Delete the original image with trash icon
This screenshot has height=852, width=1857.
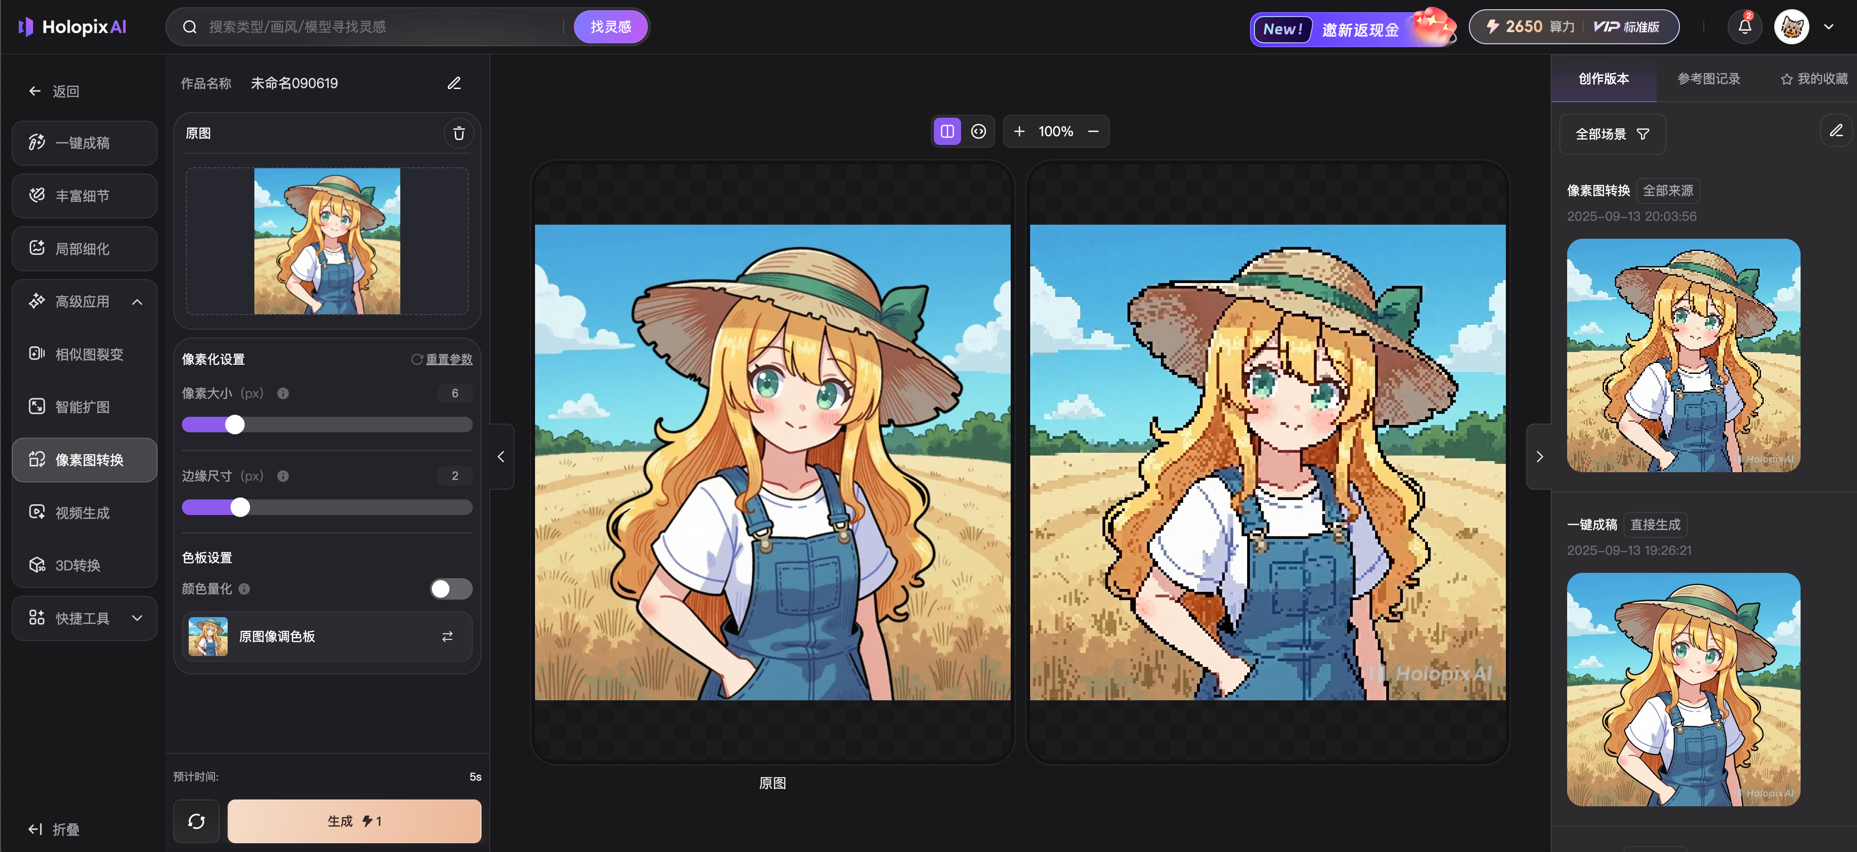(459, 133)
